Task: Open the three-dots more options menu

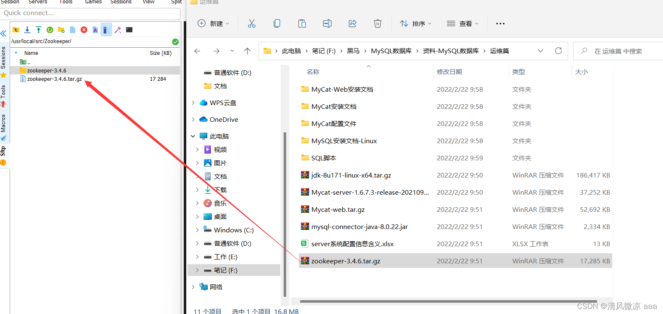Action: click(x=500, y=23)
